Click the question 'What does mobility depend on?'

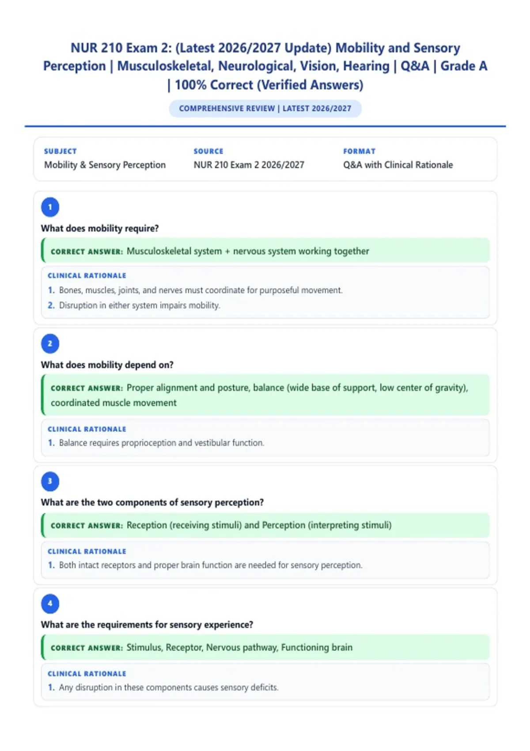point(107,365)
